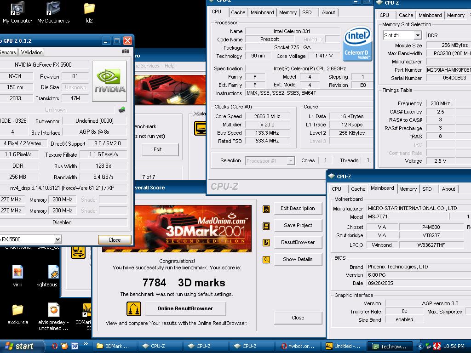The height and width of the screenshot is (353, 471).
Task: Click the 10:56 PM clock
Action: [454, 346]
